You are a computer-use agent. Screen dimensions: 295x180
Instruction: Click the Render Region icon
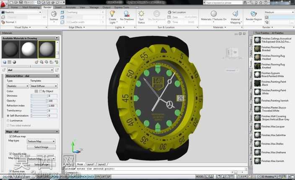pos(254,14)
